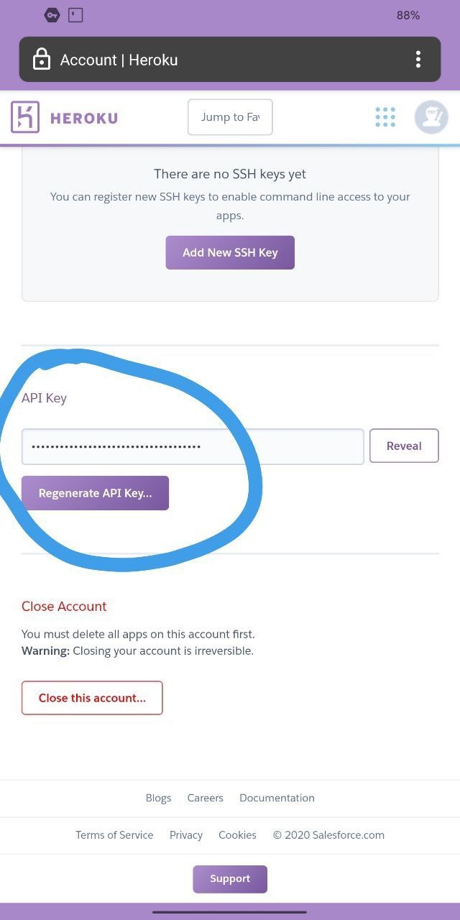Viewport: 460px width, 920px height.
Task: Tap the VPN key status icon
Action: (52, 15)
